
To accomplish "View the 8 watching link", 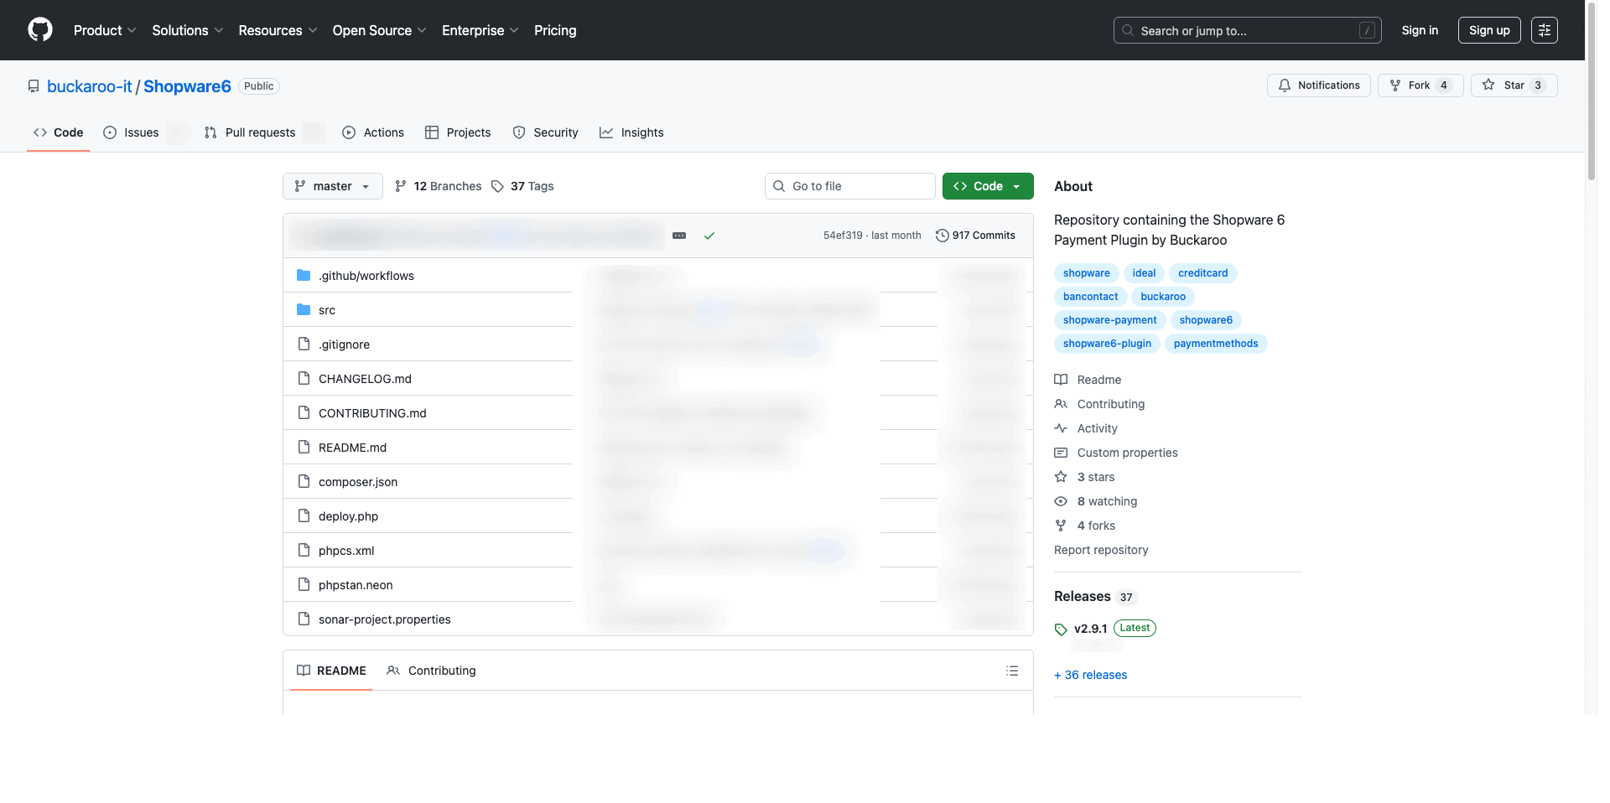I will tap(1096, 501).
